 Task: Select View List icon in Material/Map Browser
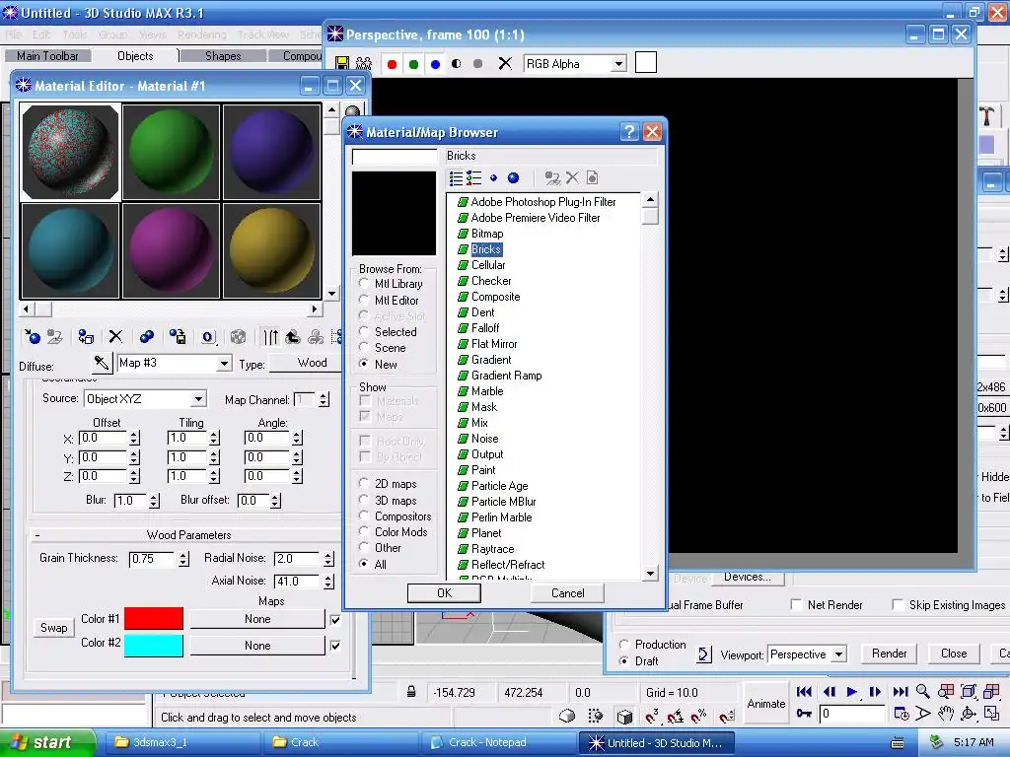point(456,178)
